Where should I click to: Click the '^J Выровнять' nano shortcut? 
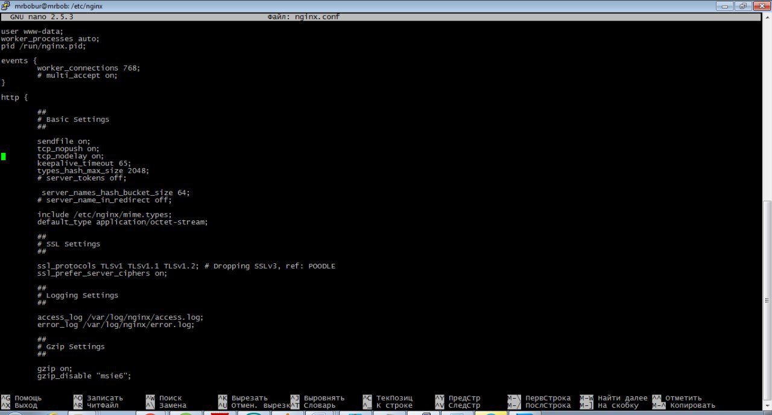[x=318, y=398]
